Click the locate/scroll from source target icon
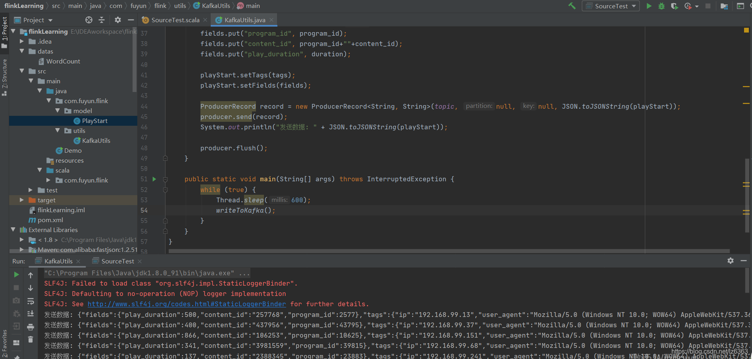 point(89,20)
